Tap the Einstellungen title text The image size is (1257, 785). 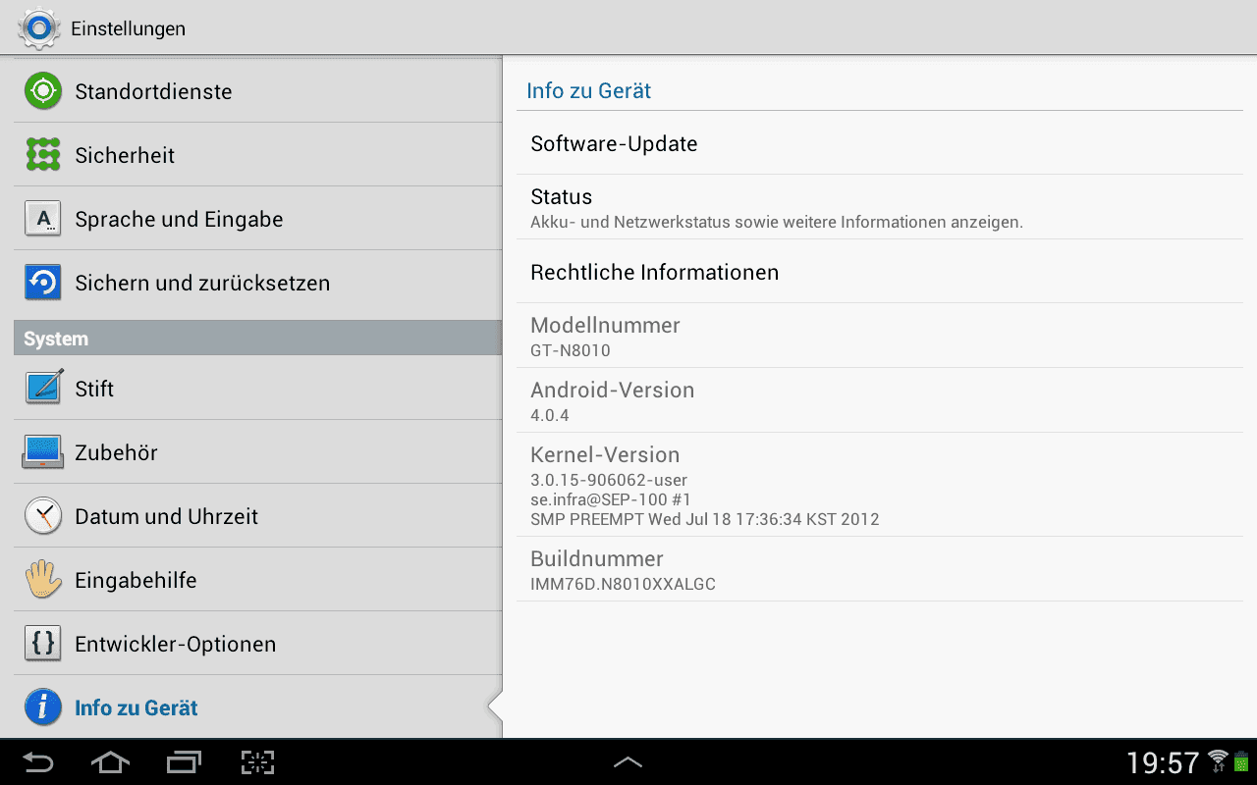tap(128, 28)
